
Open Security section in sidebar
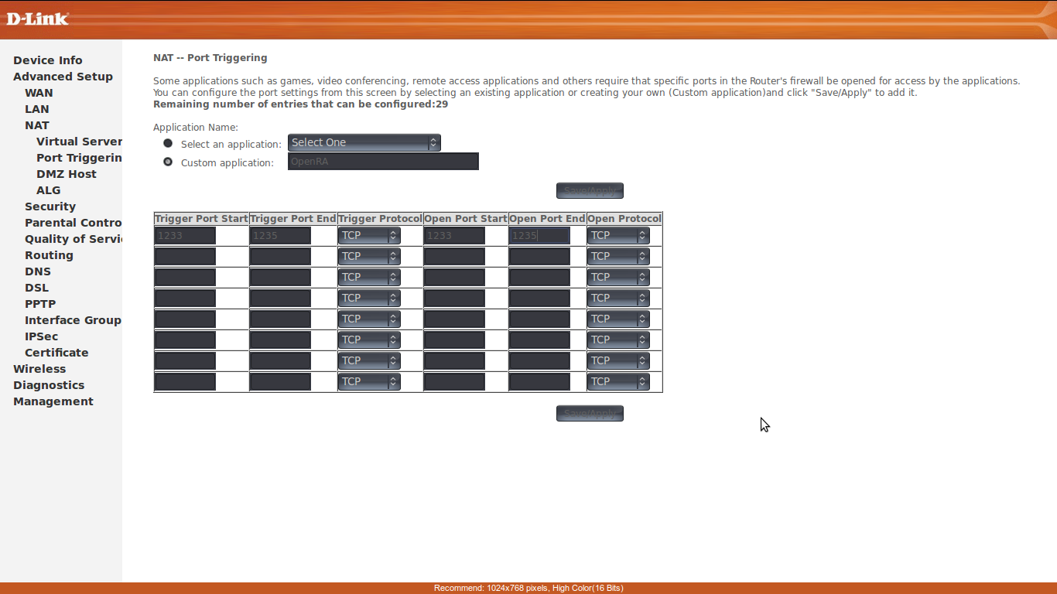point(50,207)
